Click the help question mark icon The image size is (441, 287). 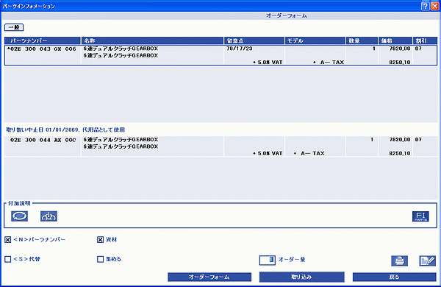click(426, 6)
